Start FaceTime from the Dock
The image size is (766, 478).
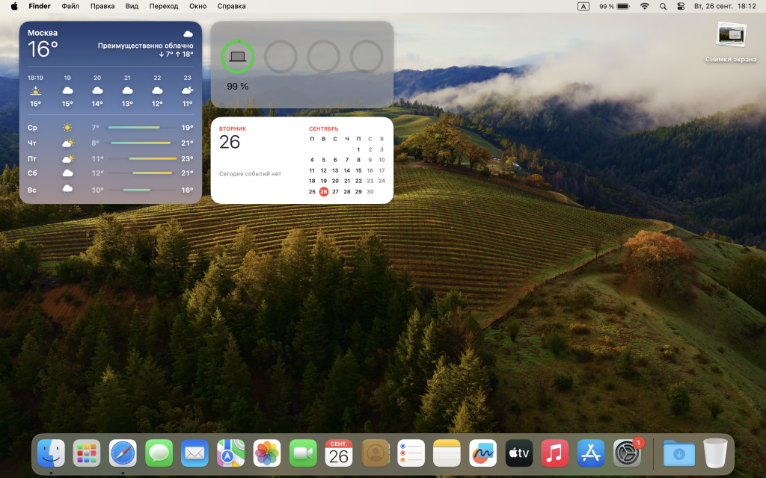coord(303,453)
